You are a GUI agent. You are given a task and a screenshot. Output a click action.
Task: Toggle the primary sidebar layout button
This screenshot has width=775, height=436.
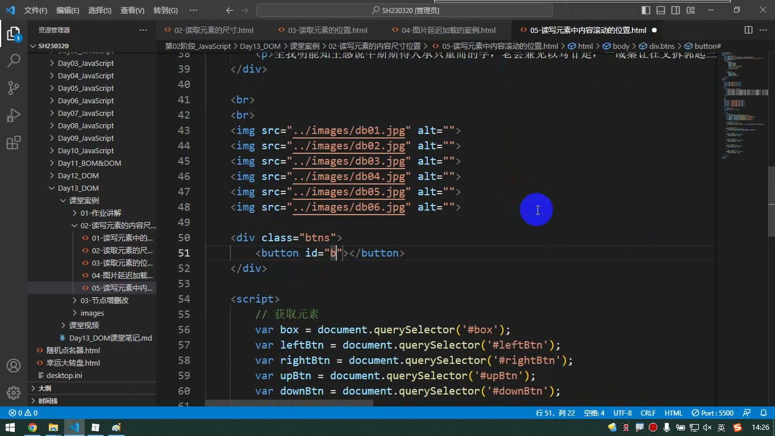646,10
